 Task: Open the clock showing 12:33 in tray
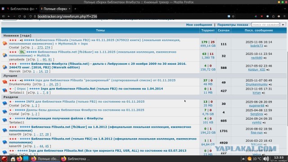pyautogui.click(x=279, y=159)
